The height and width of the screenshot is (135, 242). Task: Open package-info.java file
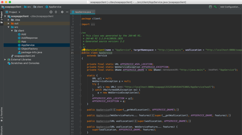pos(31,52)
